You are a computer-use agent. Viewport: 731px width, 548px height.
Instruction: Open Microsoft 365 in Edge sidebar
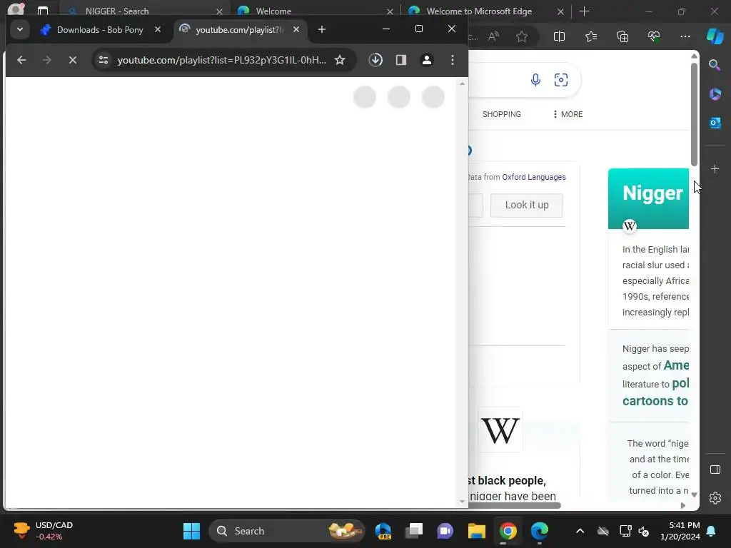(x=715, y=93)
